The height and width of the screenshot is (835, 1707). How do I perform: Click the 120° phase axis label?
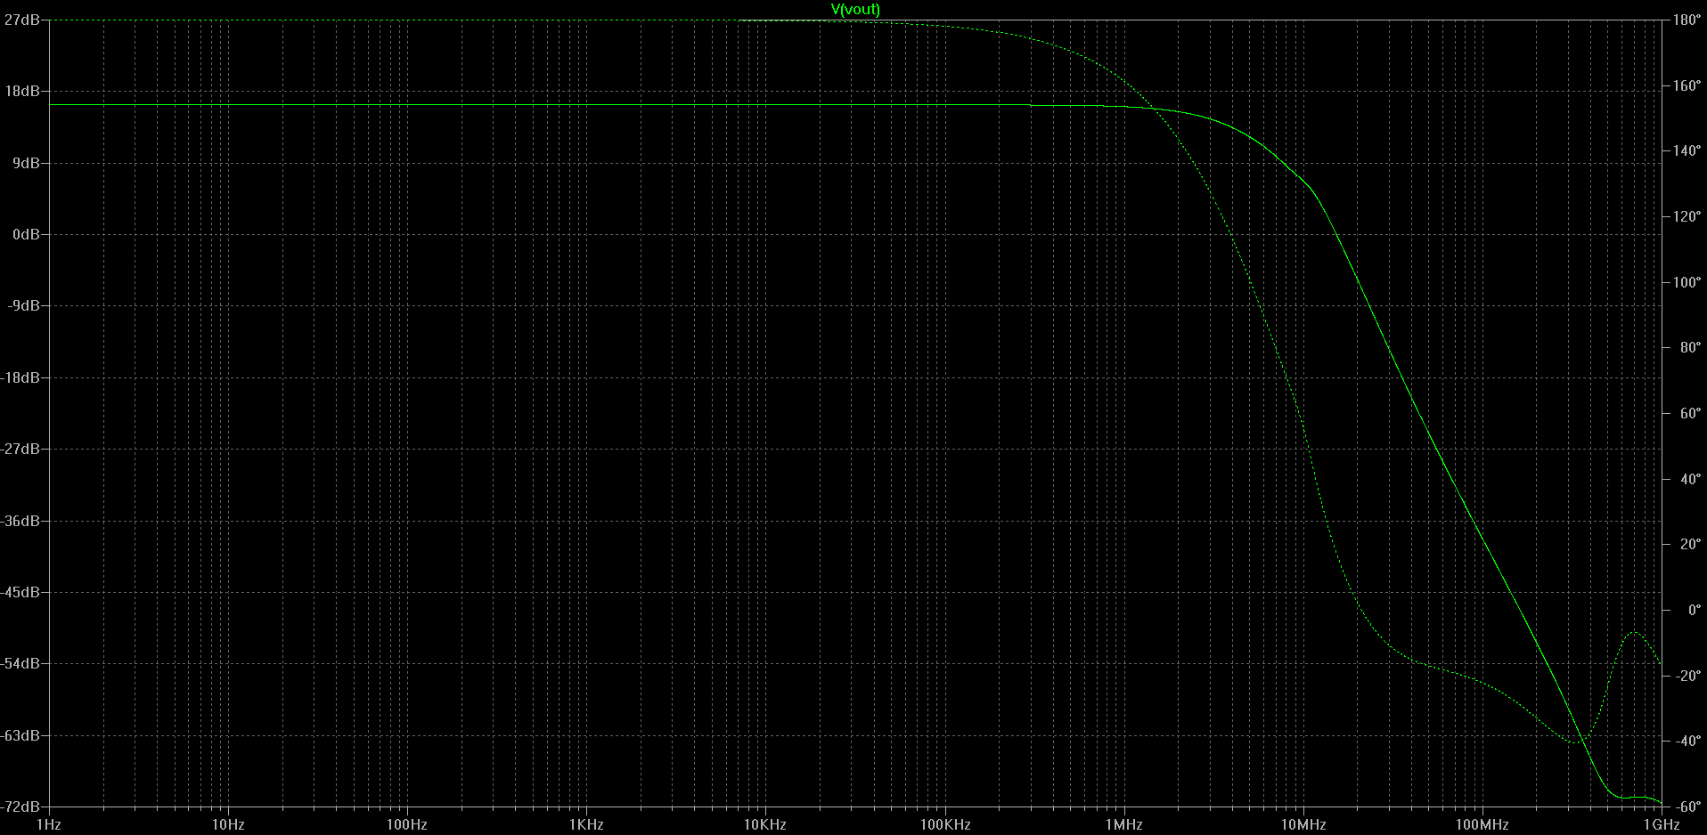point(1687,216)
